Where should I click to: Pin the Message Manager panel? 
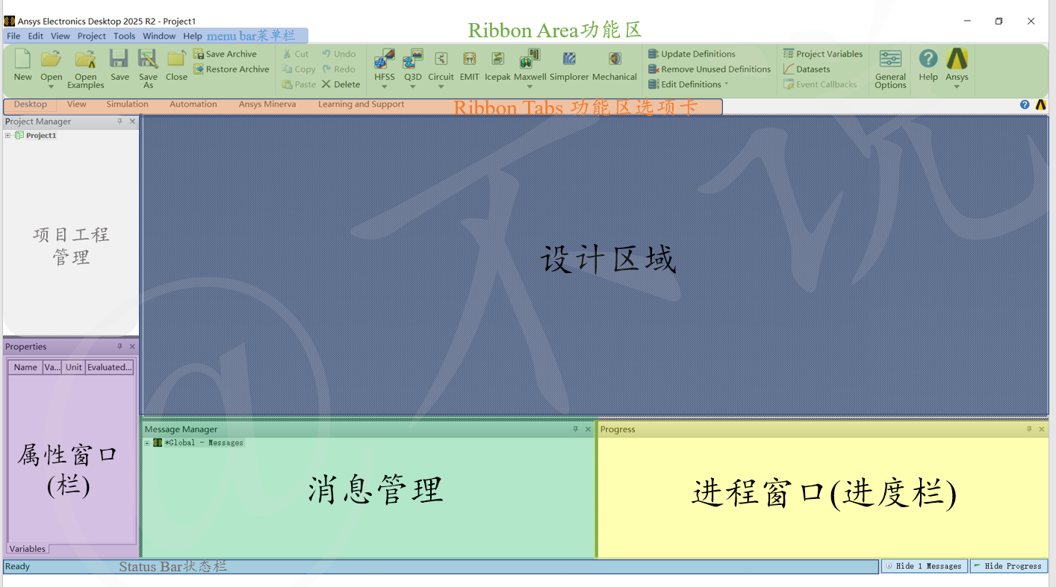(575, 429)
